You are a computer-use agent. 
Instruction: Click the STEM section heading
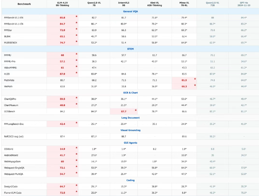(x=130, y=49)
